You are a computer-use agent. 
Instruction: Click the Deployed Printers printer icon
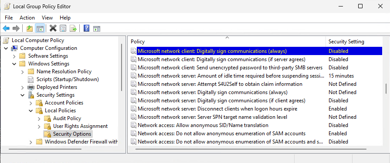31,87
